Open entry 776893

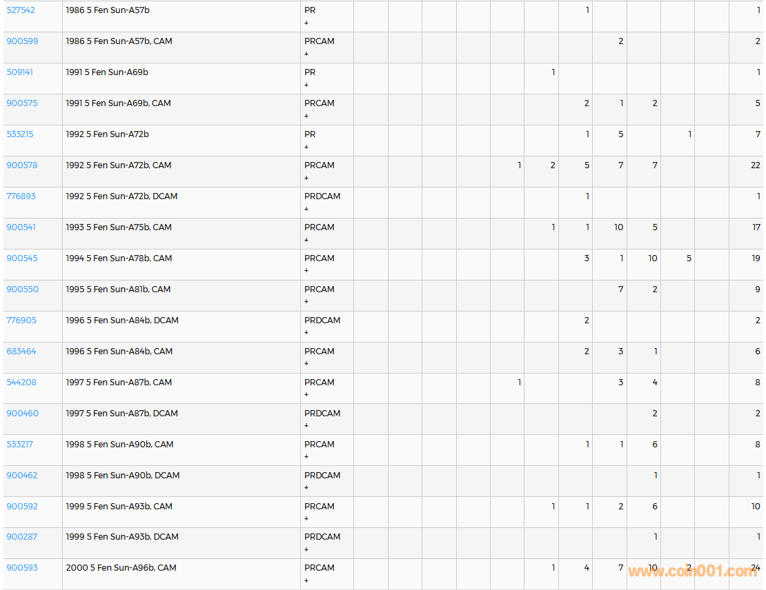21,196
